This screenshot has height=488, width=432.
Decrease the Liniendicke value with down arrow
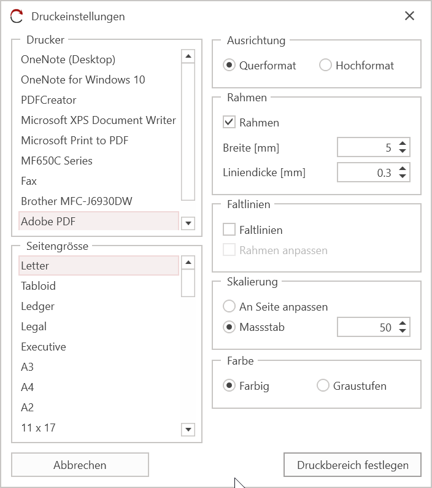tap(403, 176)
